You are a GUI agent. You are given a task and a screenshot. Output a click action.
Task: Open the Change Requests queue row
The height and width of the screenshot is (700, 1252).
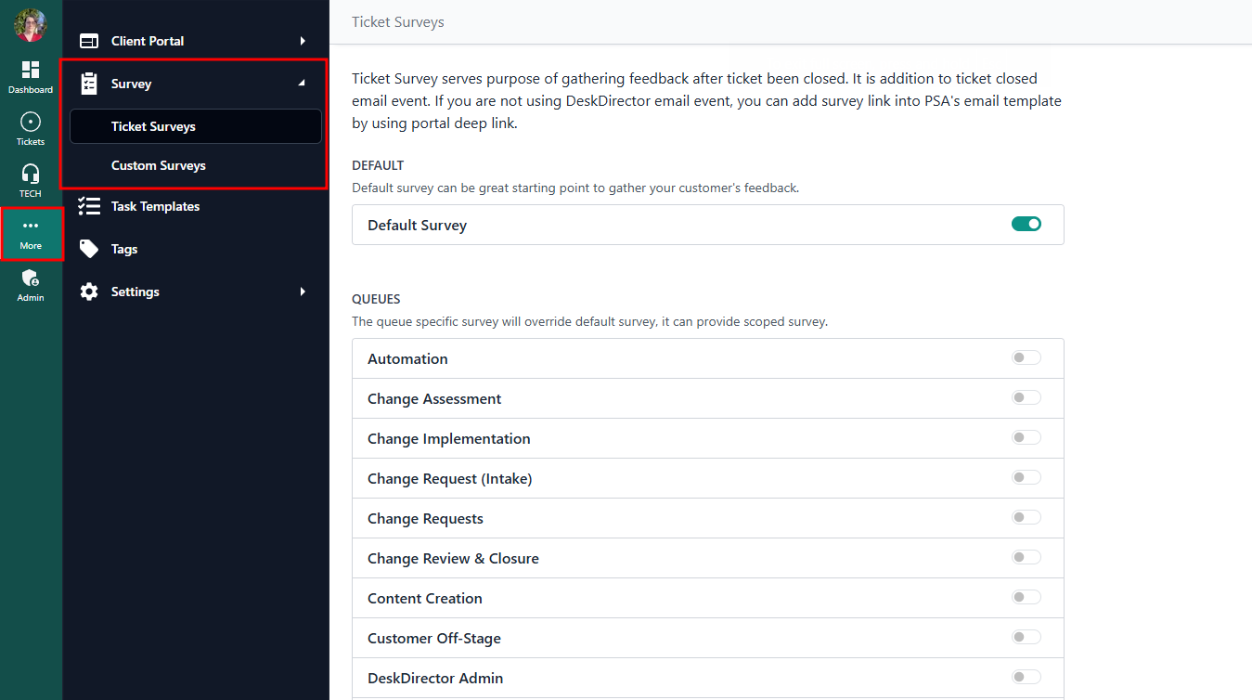[x=425, y=518]
